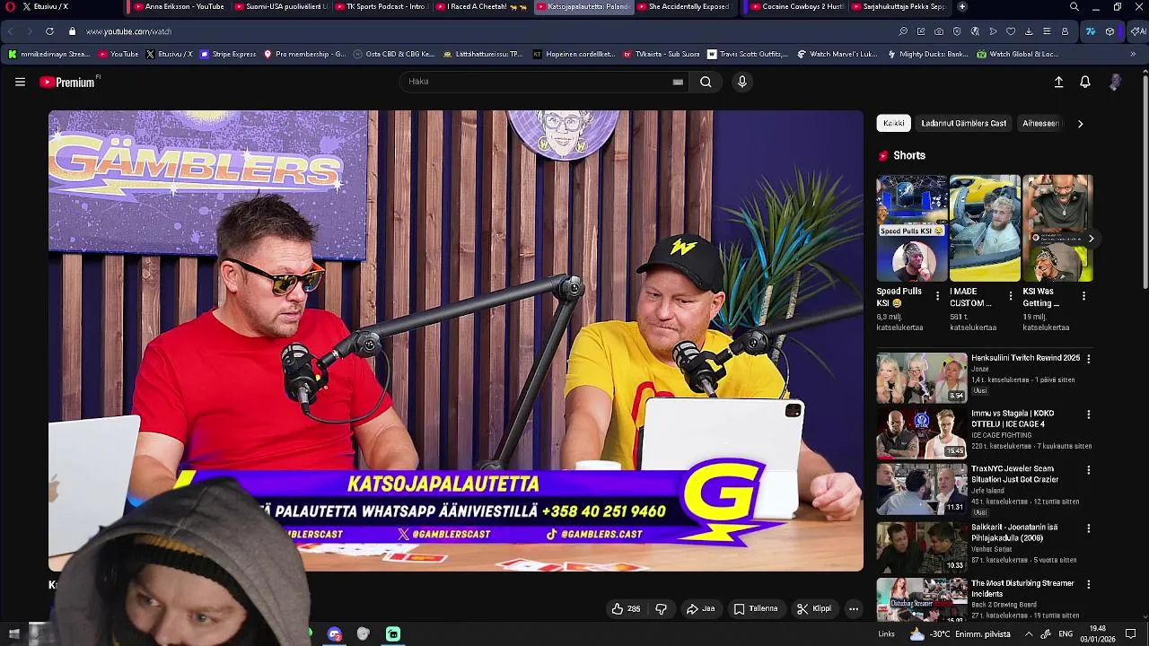Select the Ladannut Gämblers Cast chip

[963, 123]
